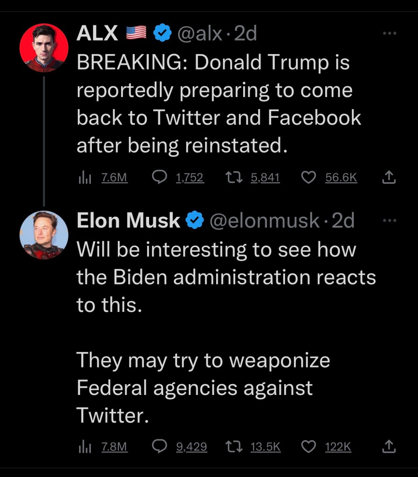Like the ALX tweet with heart icon
The image size is (418, 477).
click(x=308, y=177)
